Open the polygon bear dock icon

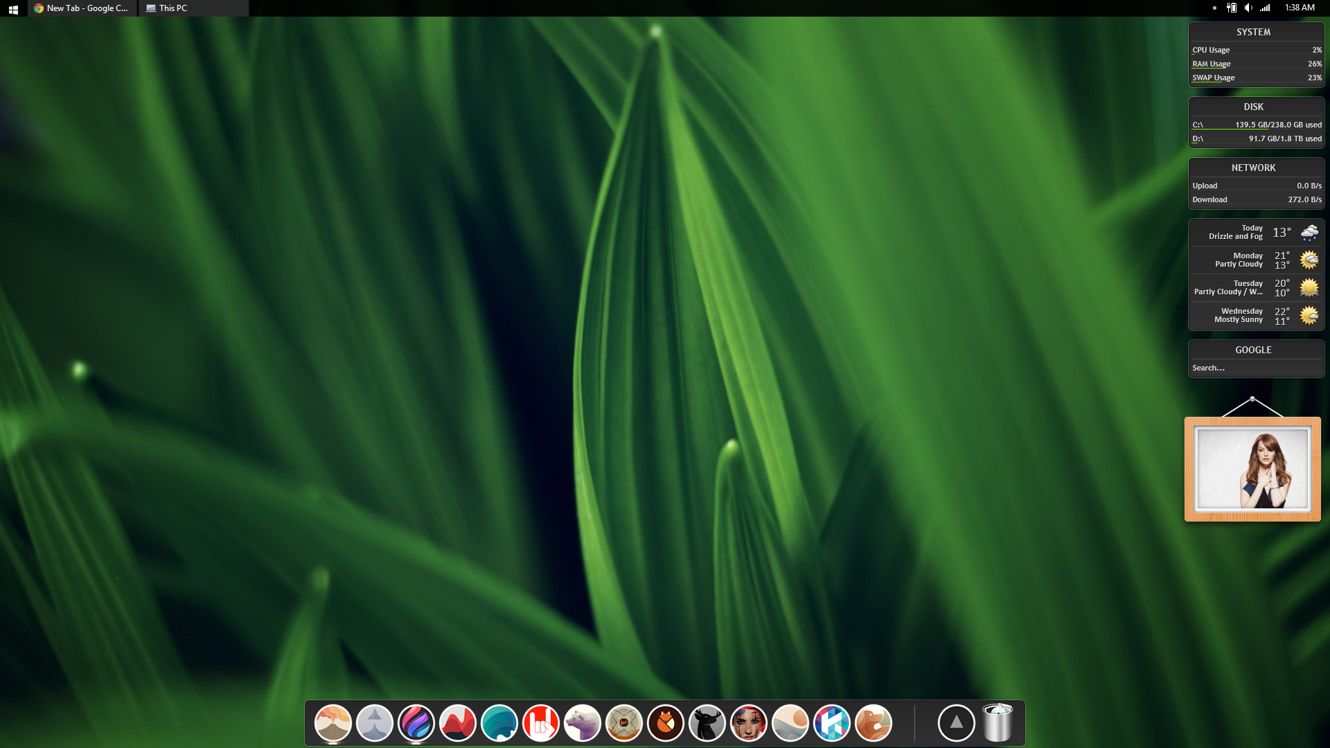pos(582,723)
